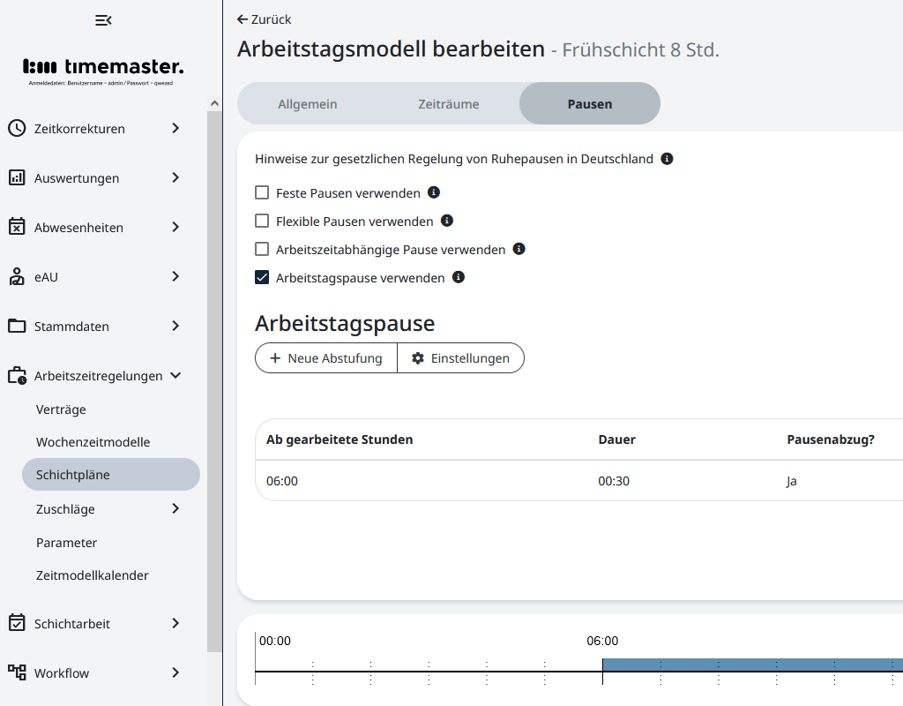
Task: Enable Feste Pausen verwenden
Action: [262, 192]
